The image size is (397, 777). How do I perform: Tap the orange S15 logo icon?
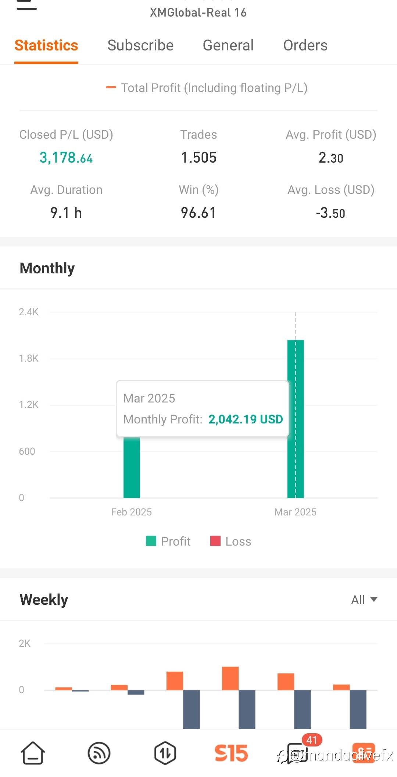231,753
